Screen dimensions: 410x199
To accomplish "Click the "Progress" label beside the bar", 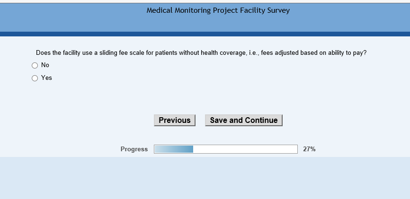I will click(x=134, y=149).
